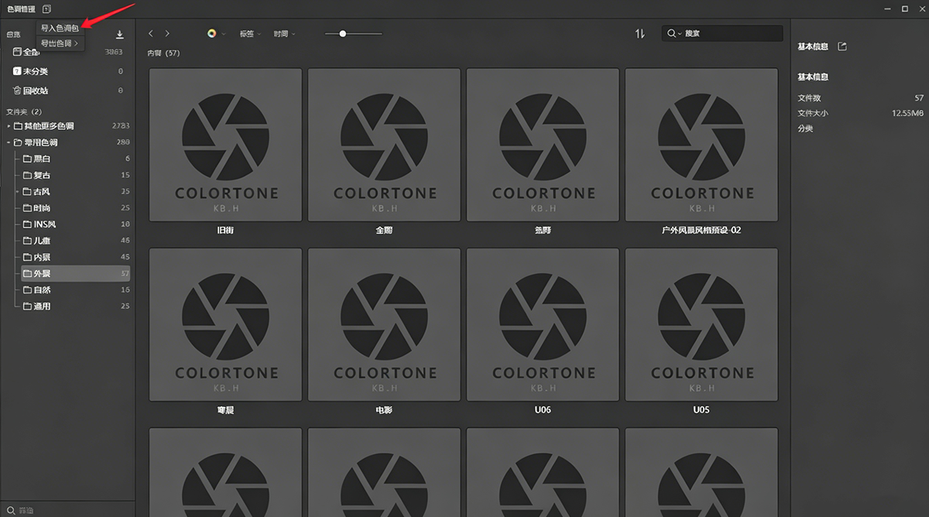
Task: Click the count 2783 beside 其他更多色调
Action: pyautogui.click(x=121, y=126)
